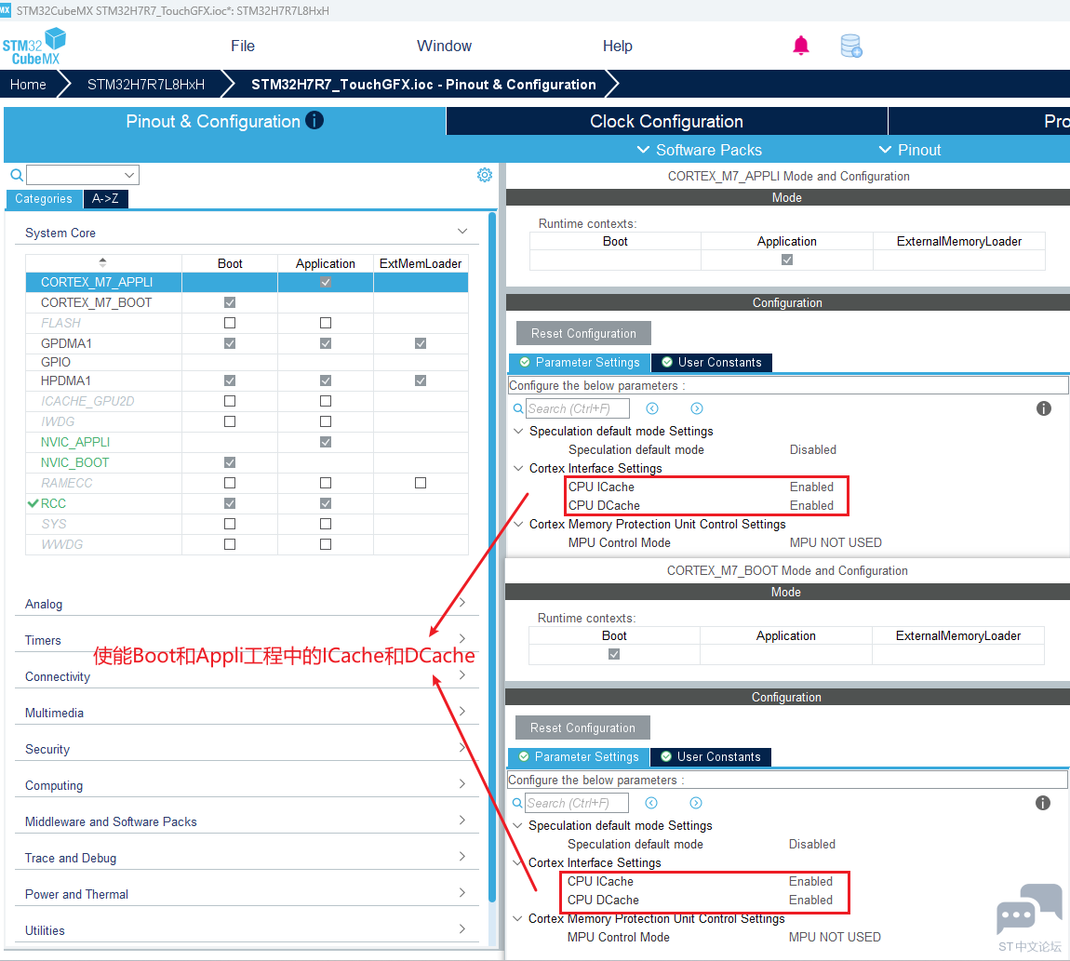Go to next search result in CORTEX_M7_BOOT
The height and width of the screenshot is (961, 1070).
[696, 803]
